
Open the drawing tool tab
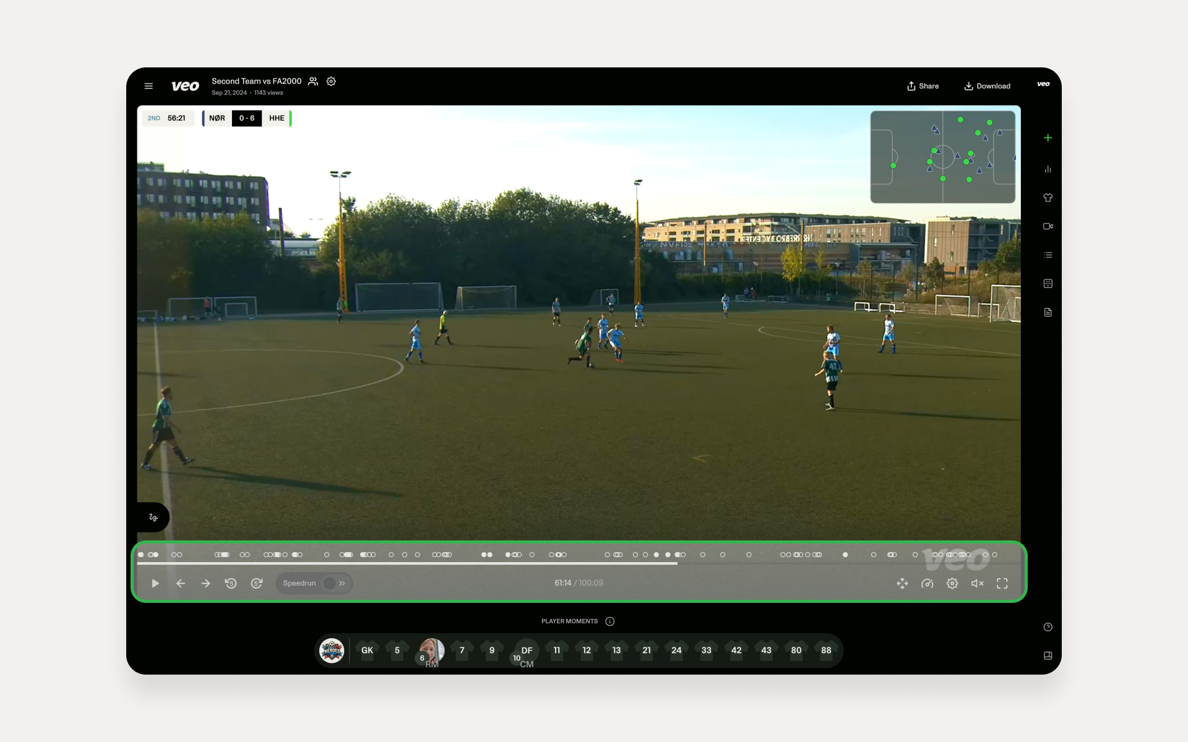tap(153, 518)
